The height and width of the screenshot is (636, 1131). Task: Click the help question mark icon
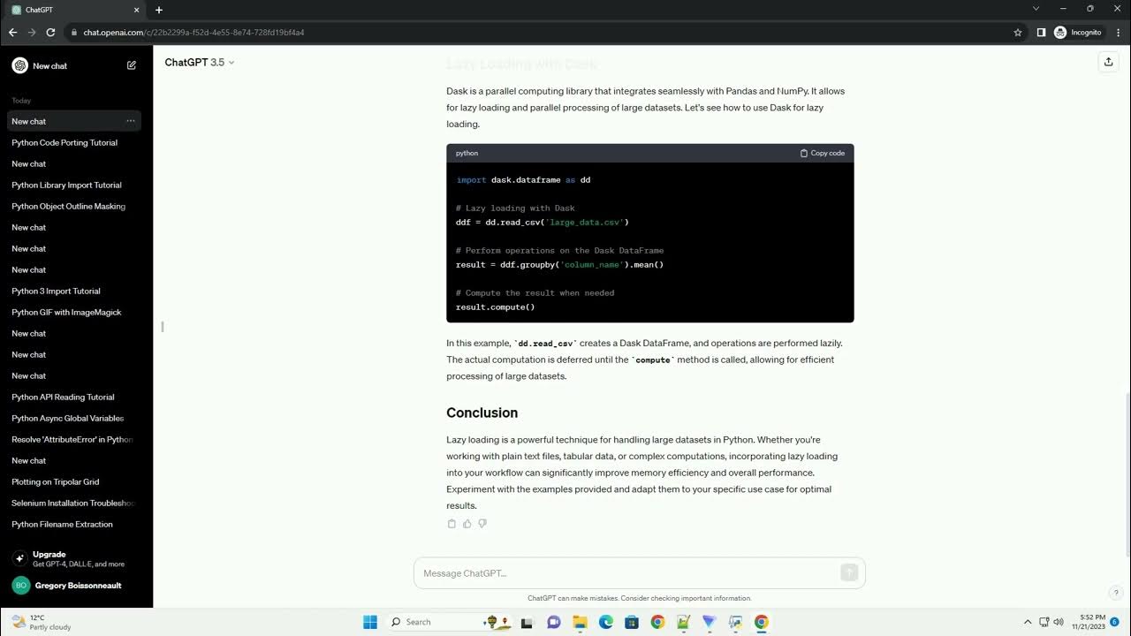(x=1116, y=593)
